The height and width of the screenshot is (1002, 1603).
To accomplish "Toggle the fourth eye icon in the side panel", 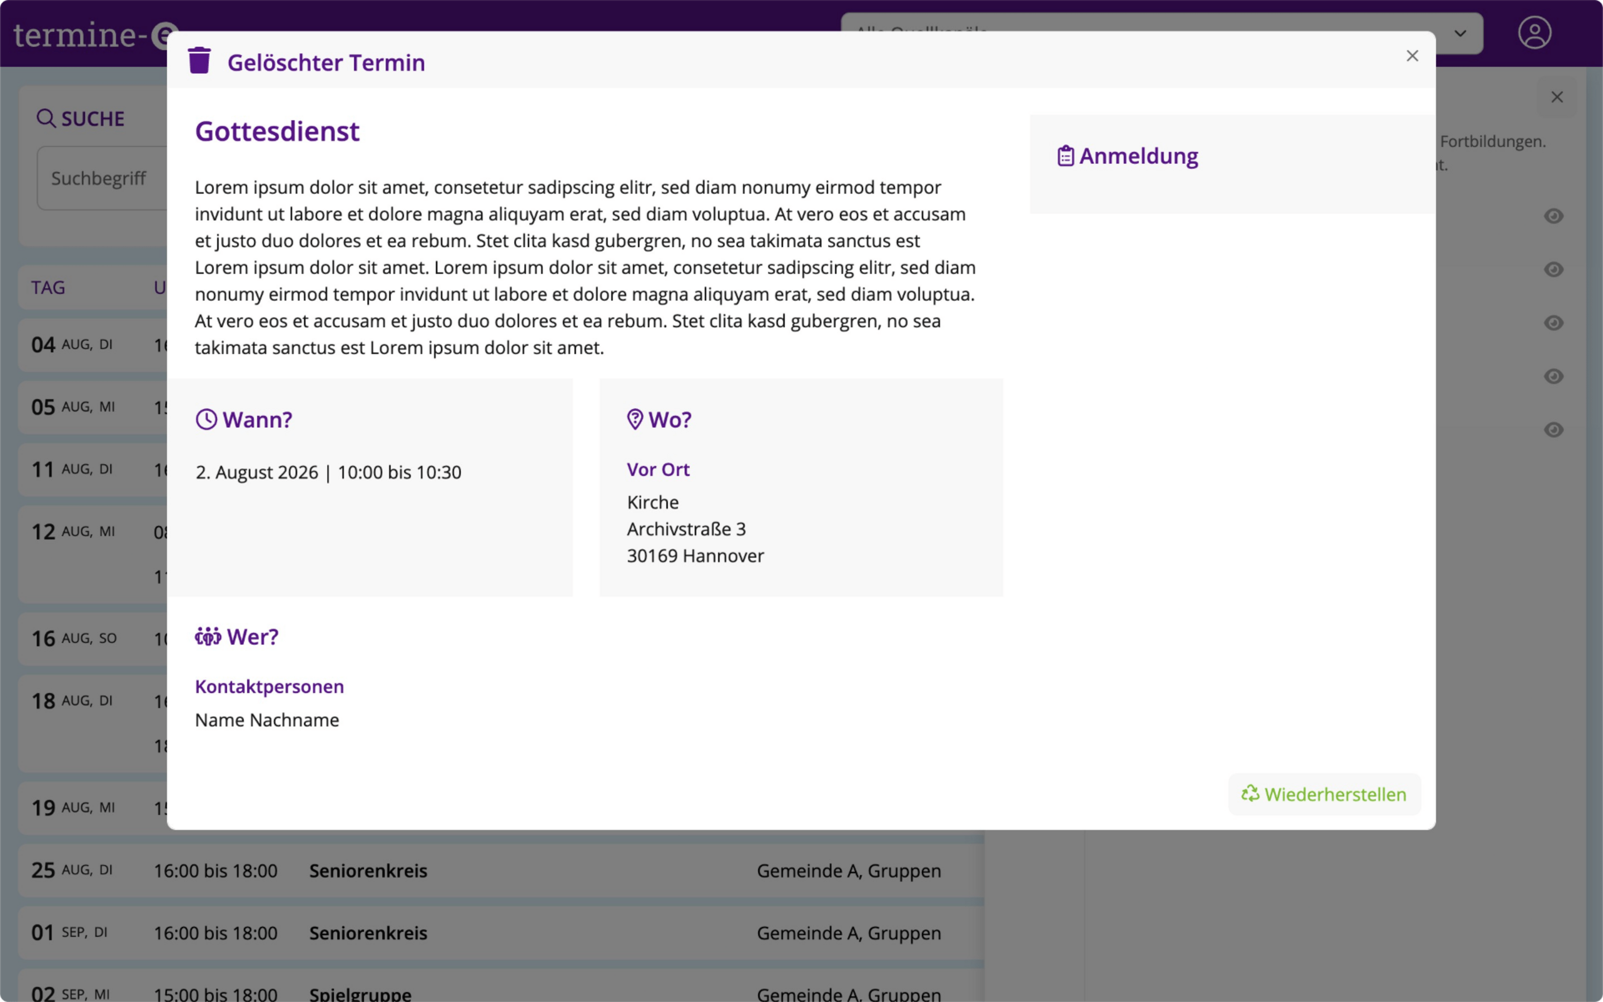I will (x=1553, y=376).
